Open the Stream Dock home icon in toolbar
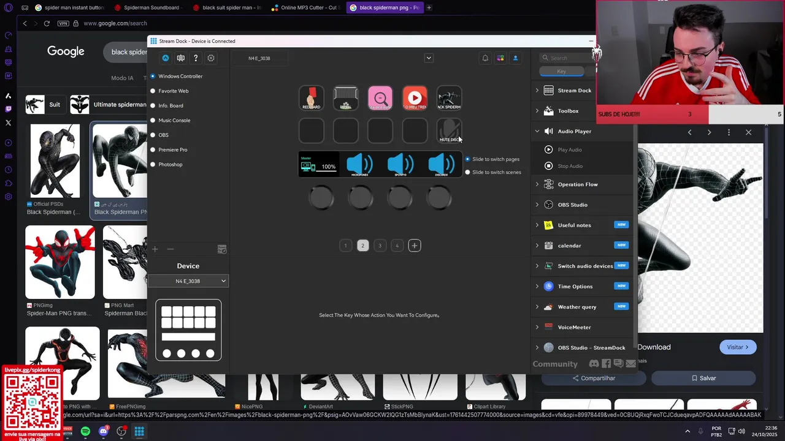The height and width of the screenshot is (441, 785). coord(166,58)
